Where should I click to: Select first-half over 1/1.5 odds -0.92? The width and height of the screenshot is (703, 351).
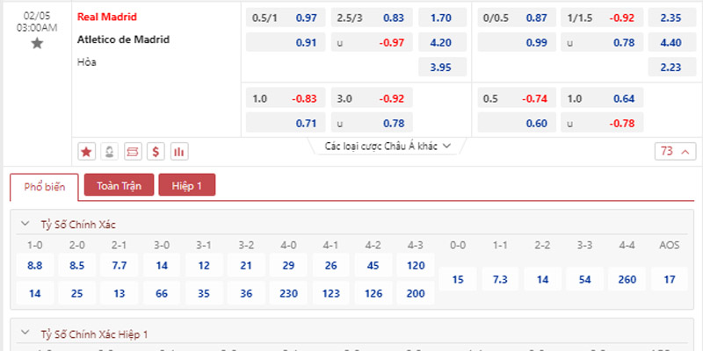[x=602, y=18]
